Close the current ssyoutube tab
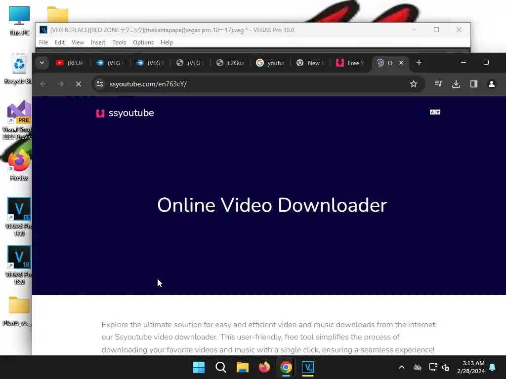 point(401,63)
